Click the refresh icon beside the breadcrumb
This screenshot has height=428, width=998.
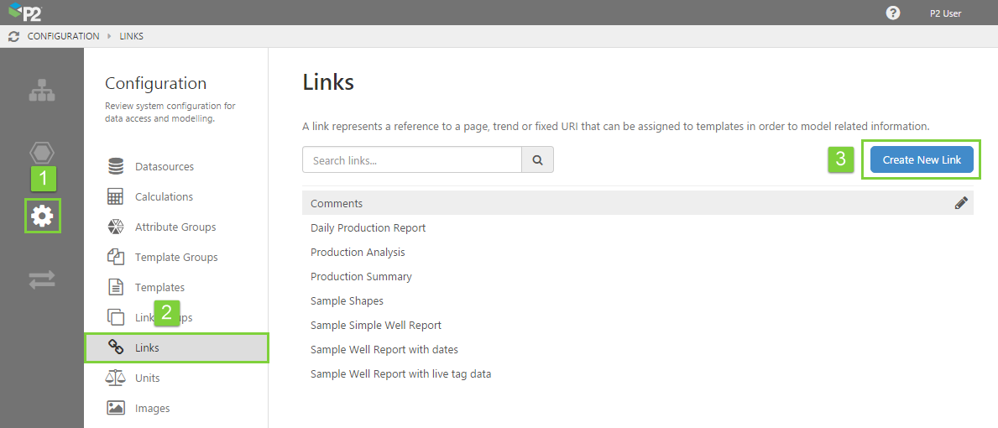pyautogui.click(x=13, y=37)
